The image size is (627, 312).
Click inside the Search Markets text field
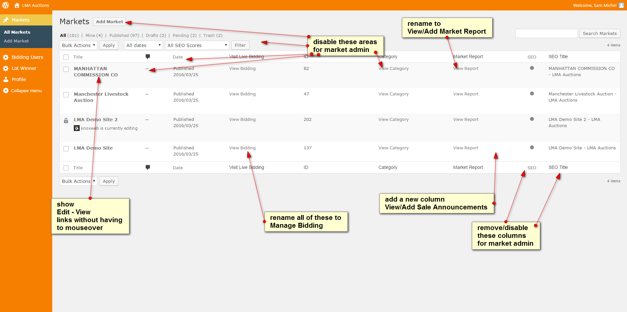tap(546, 33)
